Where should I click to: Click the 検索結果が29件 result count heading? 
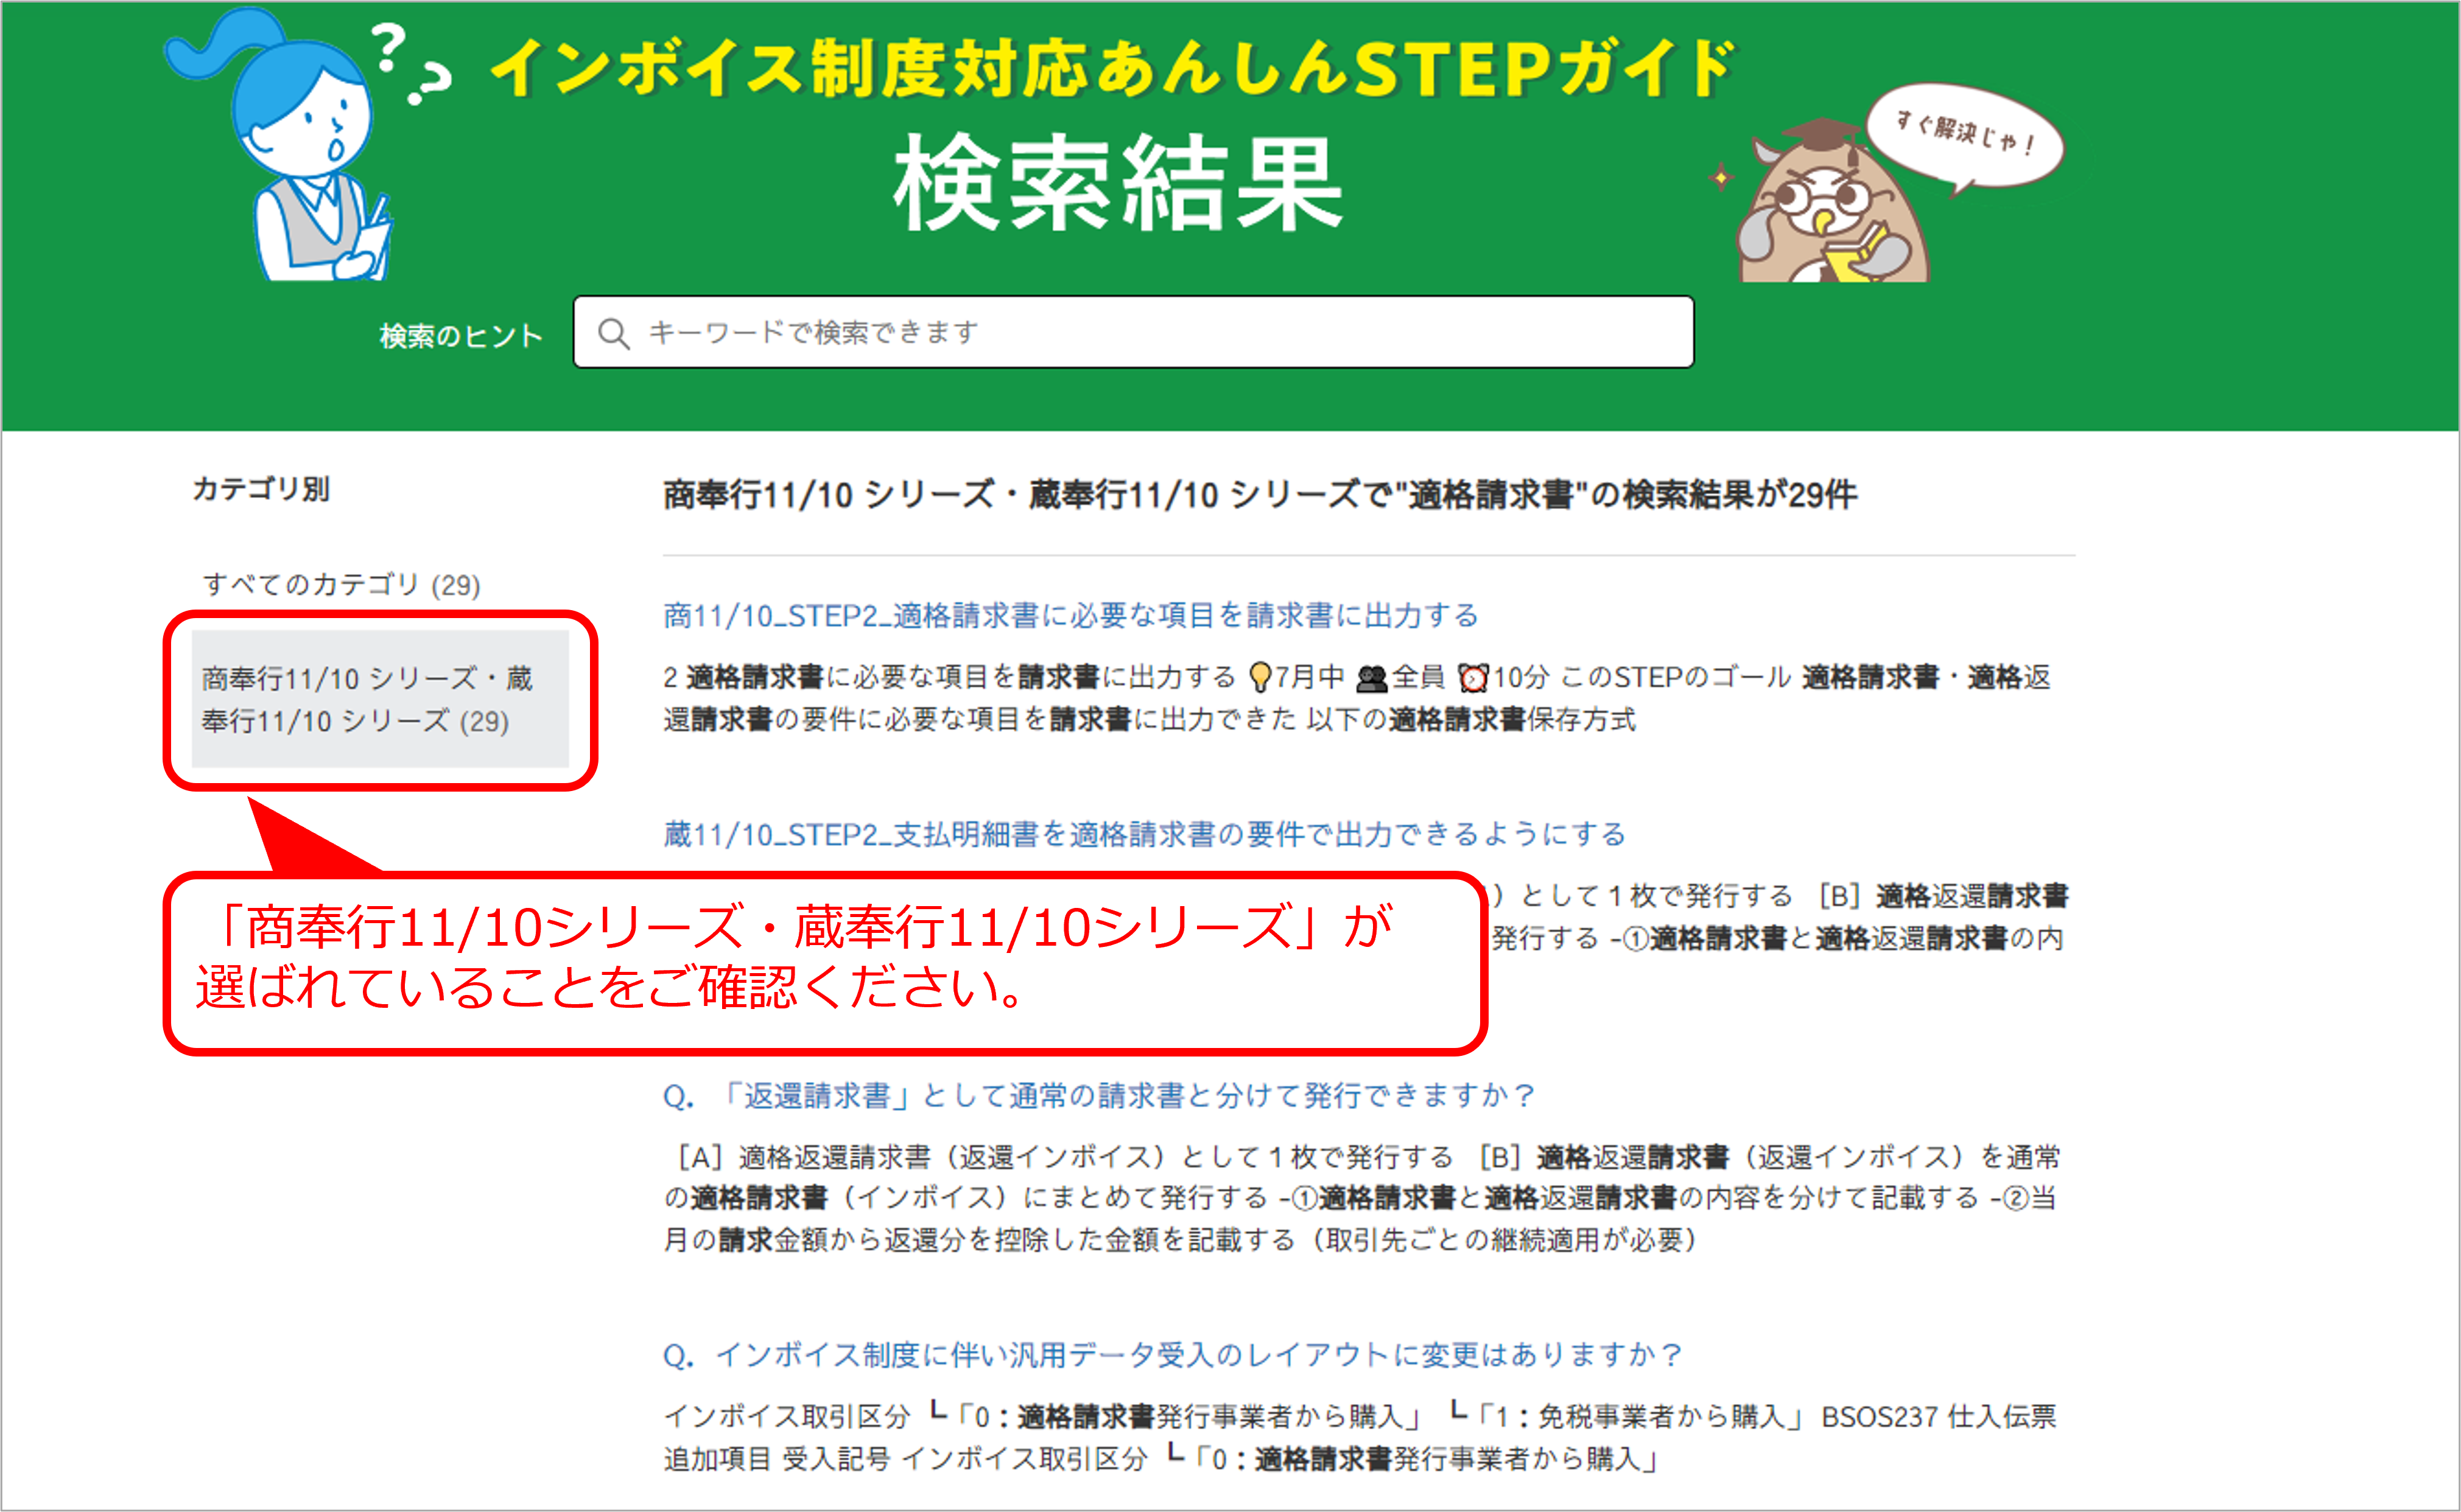click(1260, 494)
